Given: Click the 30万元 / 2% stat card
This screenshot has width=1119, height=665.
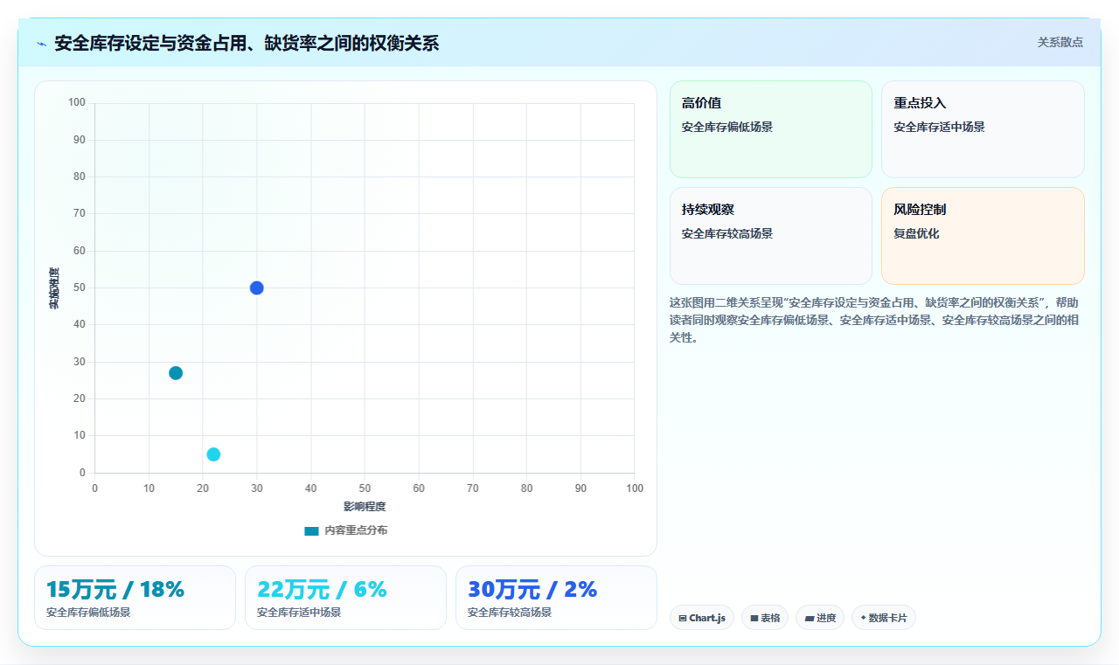Looking at the screenshot, I should [x=556, y=598].
